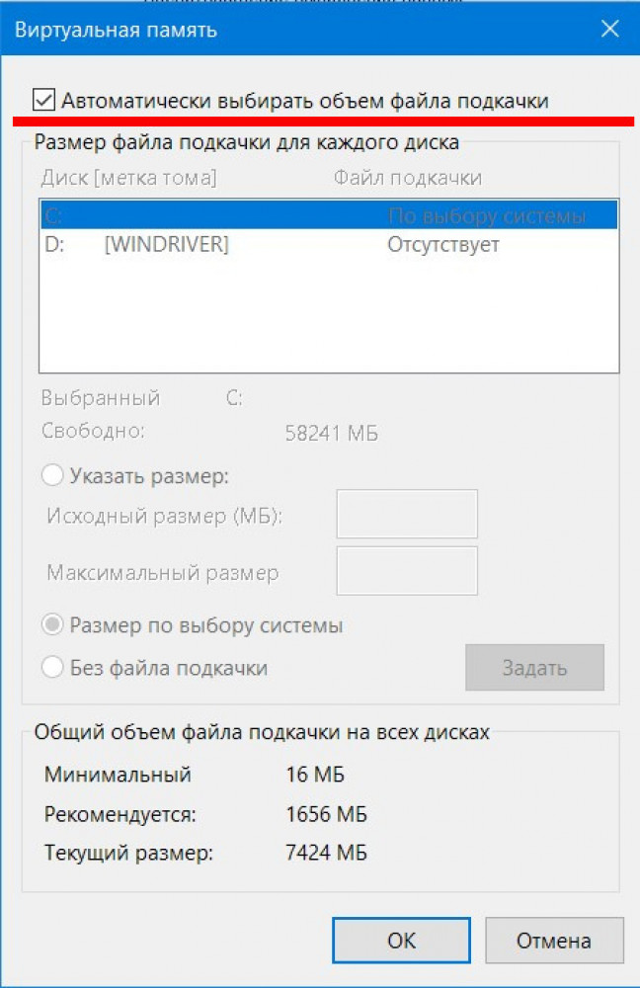This screenshot has width=640, height=988.
Task: Click the Исходный размер (МБ) input field
Action: tap(407, 514)
